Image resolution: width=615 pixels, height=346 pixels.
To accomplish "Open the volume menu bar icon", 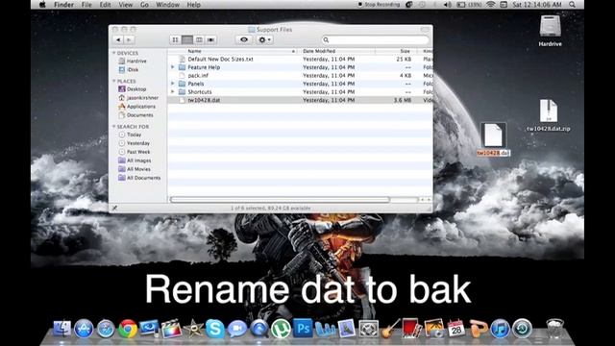I will [x=448, y=5].
